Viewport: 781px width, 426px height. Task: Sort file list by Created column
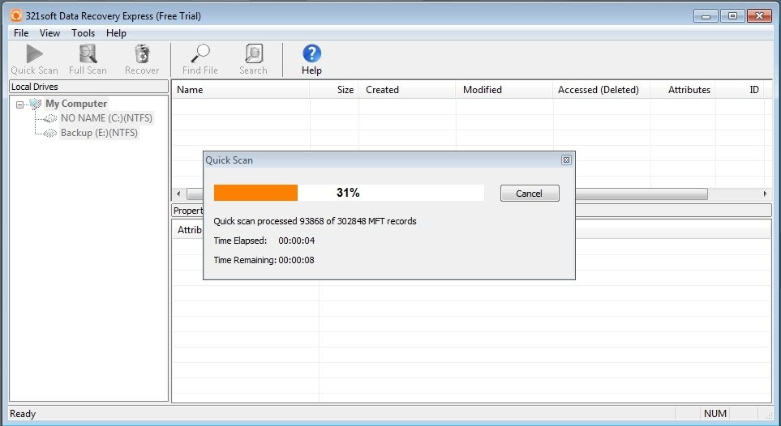click(x=407, y=90)
